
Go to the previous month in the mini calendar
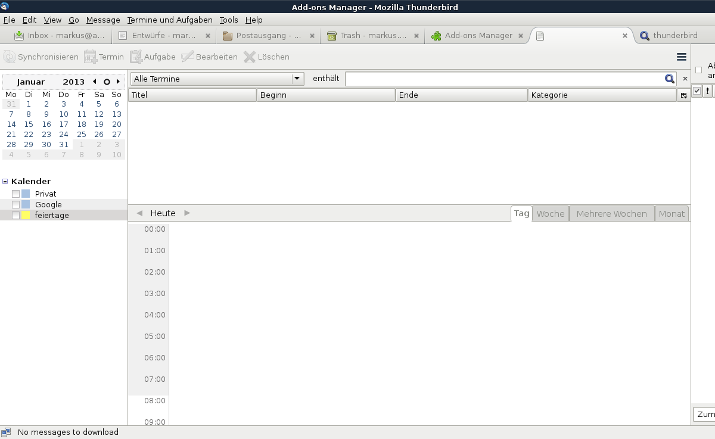tap(95, 82)
